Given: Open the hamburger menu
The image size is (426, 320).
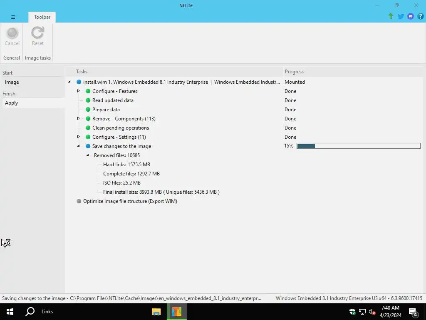Looking at the screenshot, I should [13, 17].
